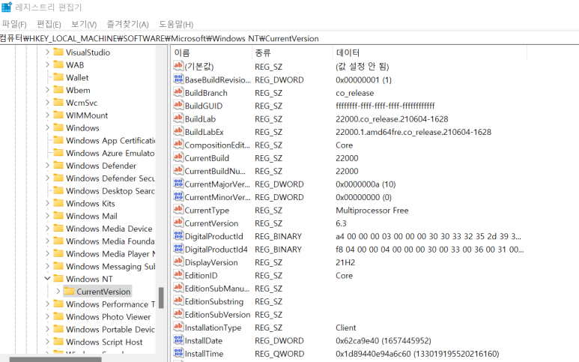
Task: Select the CurrentBuildNu... value name
Action: pos(215,171)
